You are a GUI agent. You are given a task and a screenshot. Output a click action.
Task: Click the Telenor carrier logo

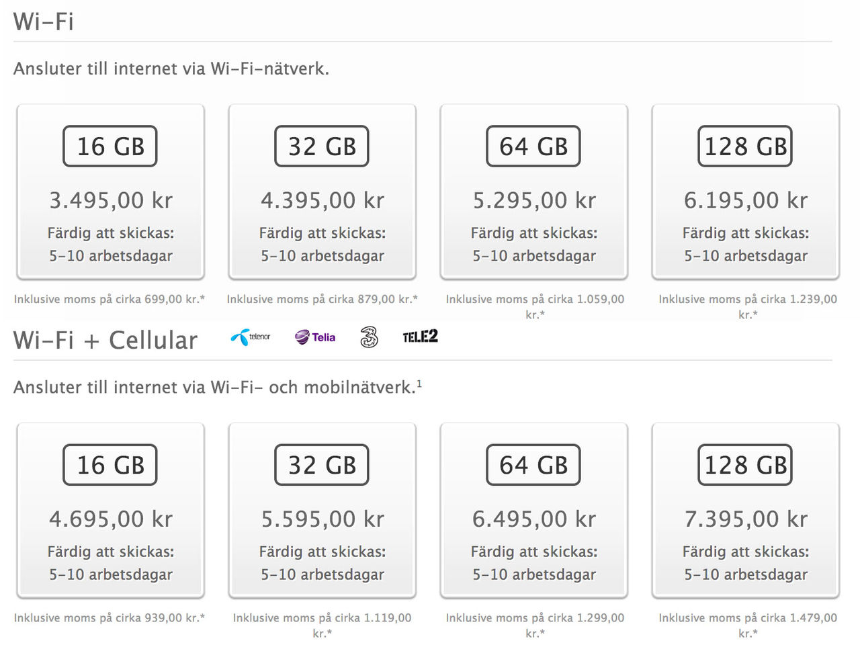point(249,337)
